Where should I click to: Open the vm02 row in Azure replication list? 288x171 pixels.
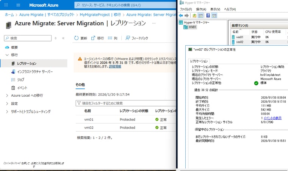[x=89, y=128]
